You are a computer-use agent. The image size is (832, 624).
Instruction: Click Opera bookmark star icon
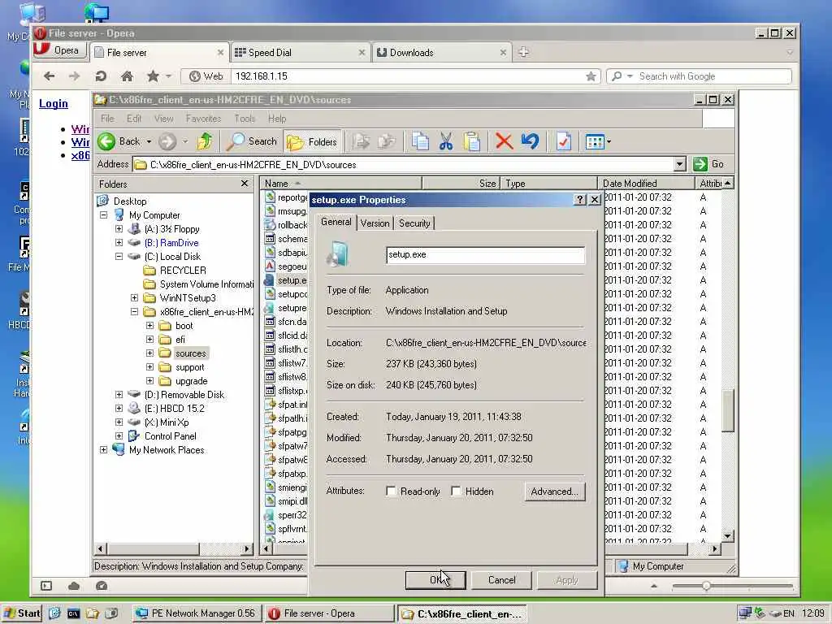coord(153,76)
